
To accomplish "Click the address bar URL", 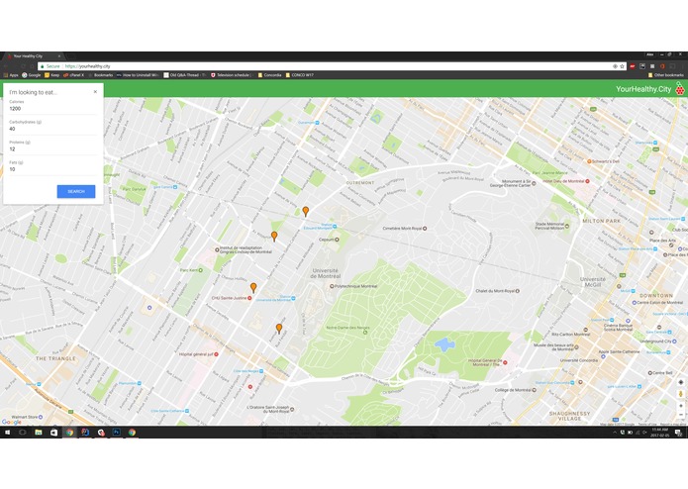I will pyautogui.click(x=88, y=66).
